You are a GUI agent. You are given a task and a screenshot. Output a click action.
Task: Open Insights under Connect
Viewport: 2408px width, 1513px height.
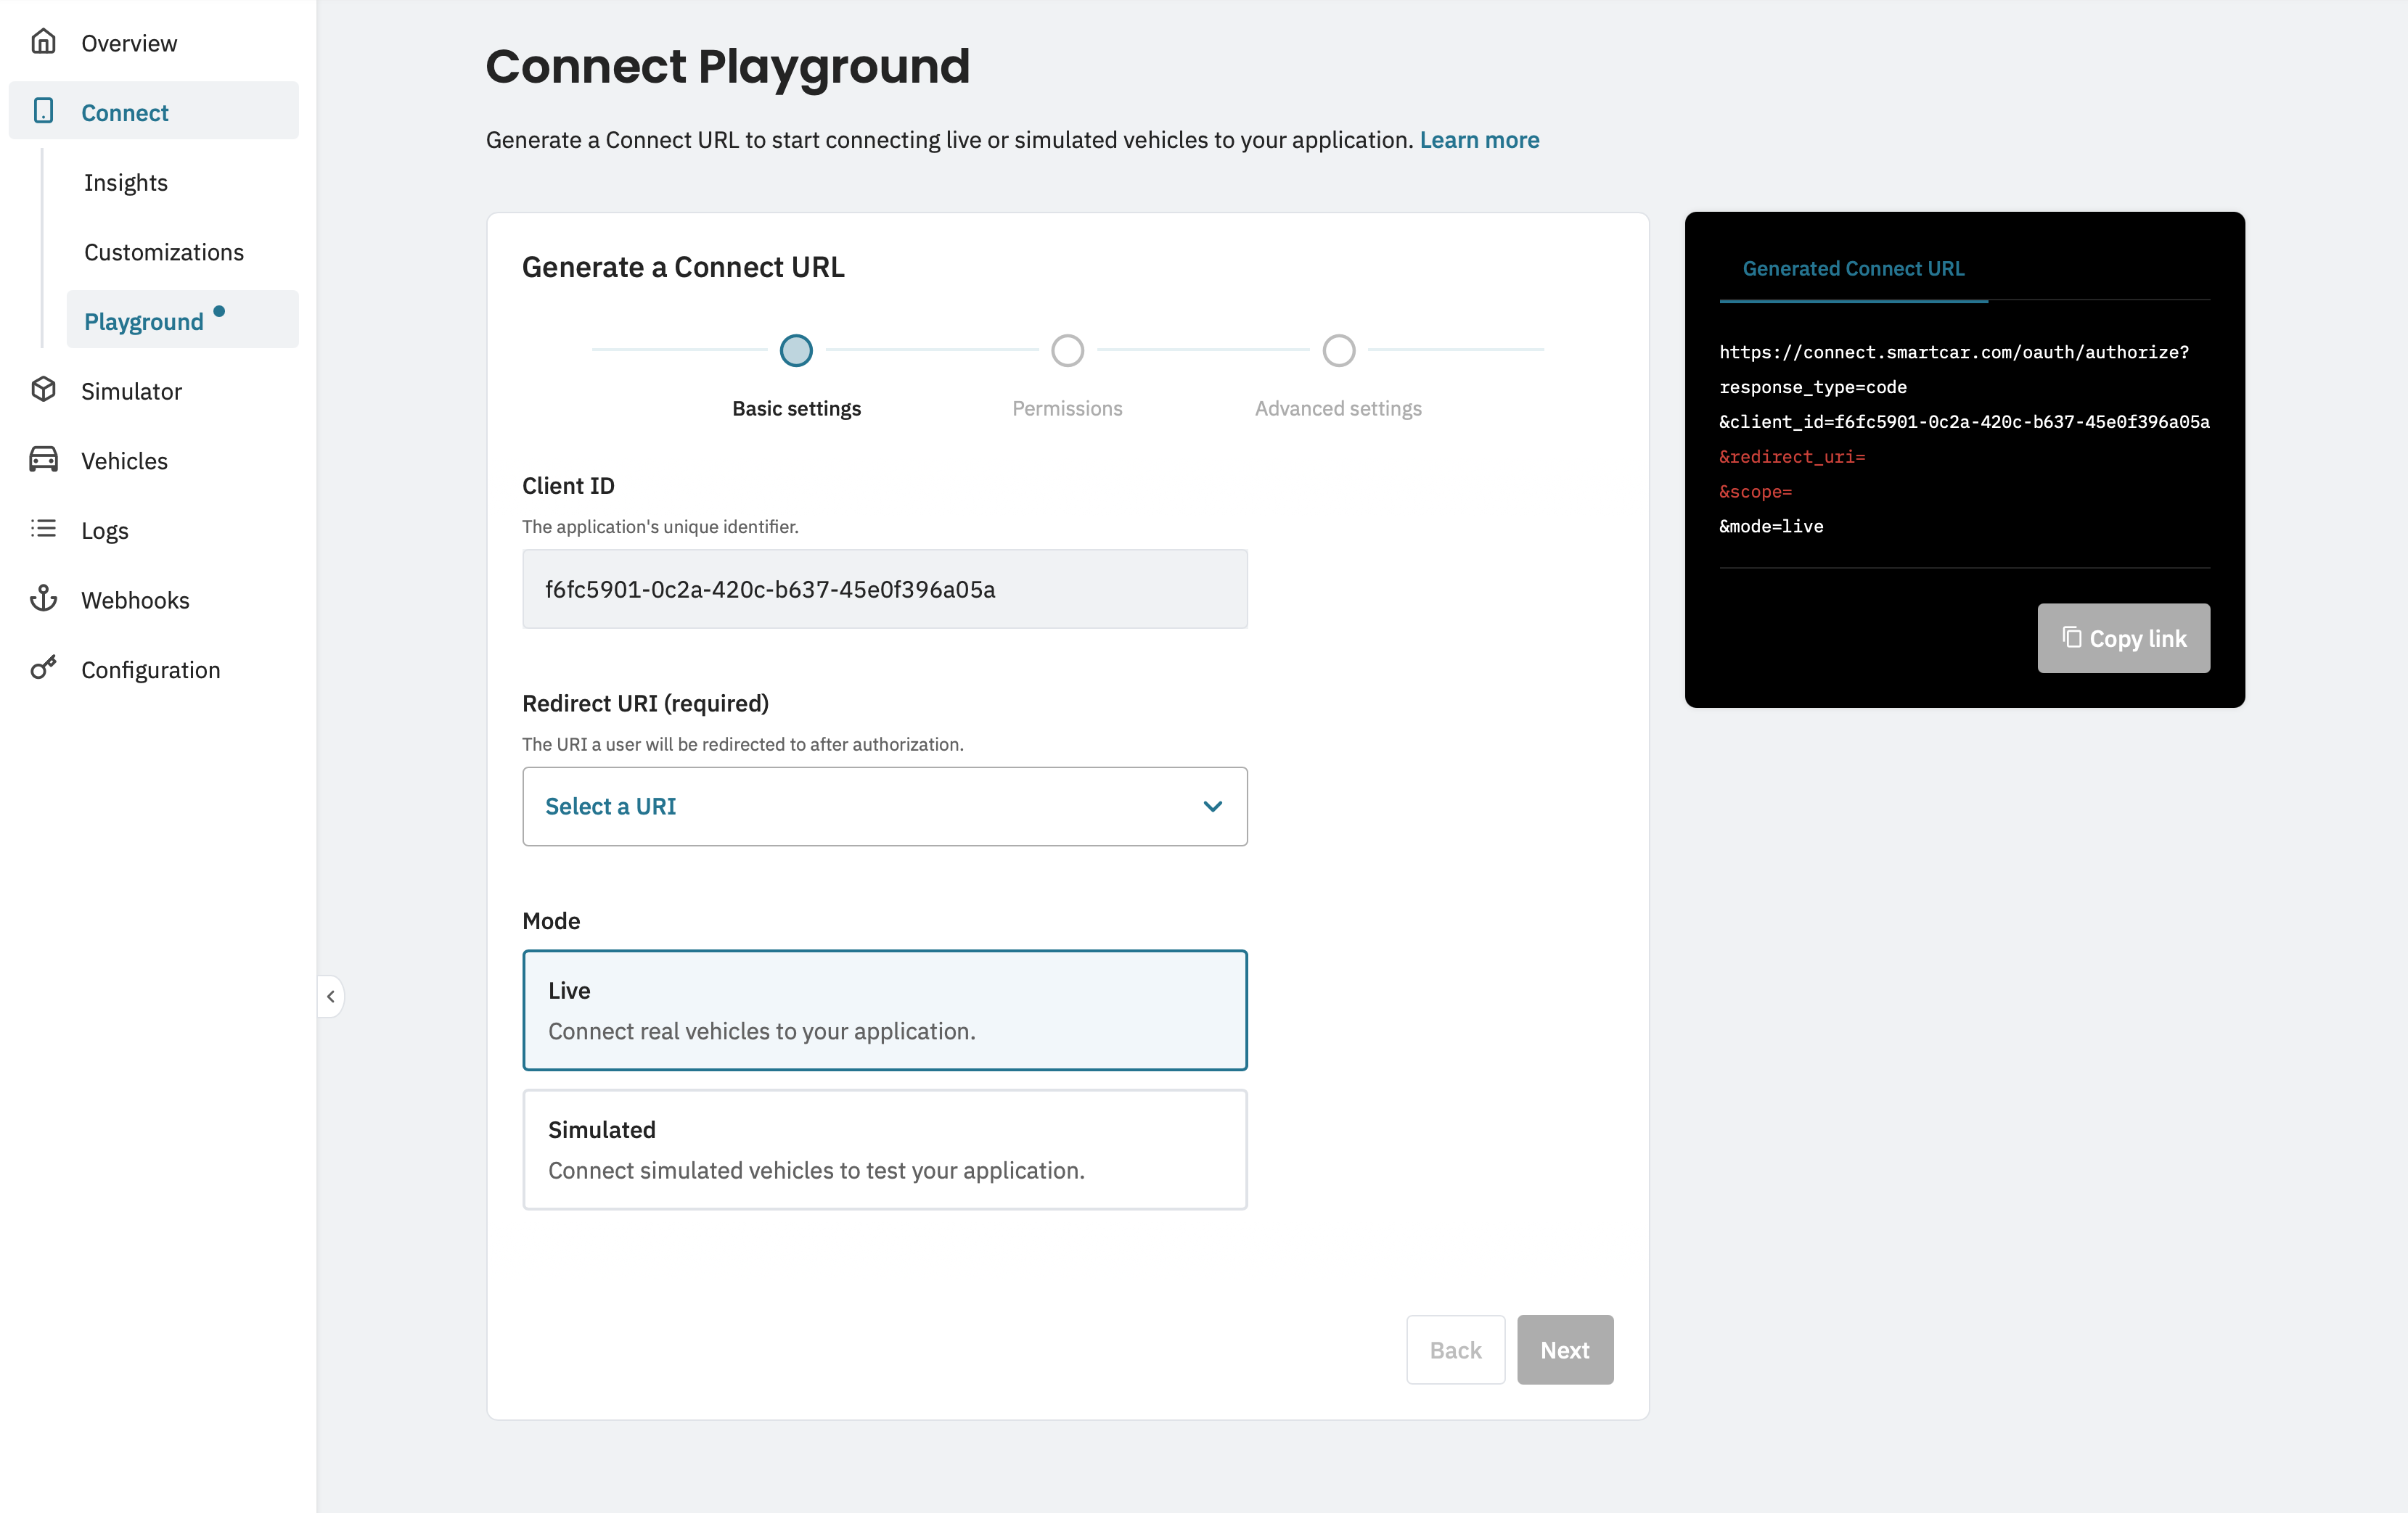coord(182,182)
